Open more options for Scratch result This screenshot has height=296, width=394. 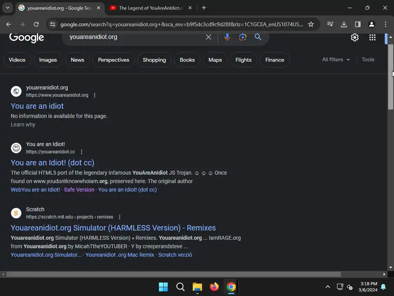pos(120,217)
